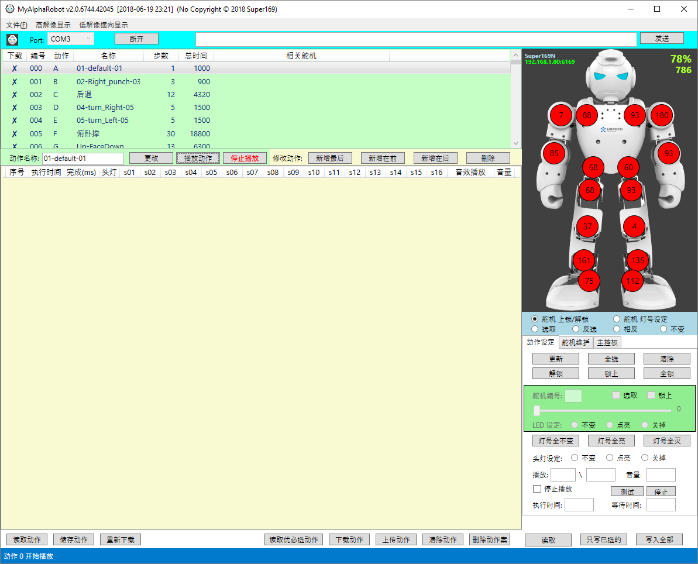Click the action list scroll down arrow

pos(515,143)
